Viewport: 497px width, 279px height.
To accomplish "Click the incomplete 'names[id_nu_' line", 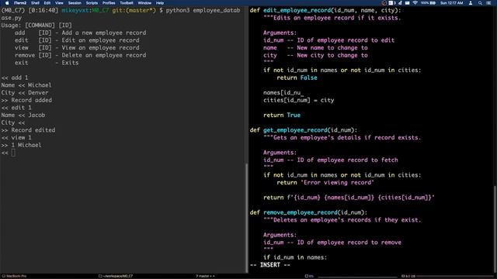I will click(x=283, y=93).
